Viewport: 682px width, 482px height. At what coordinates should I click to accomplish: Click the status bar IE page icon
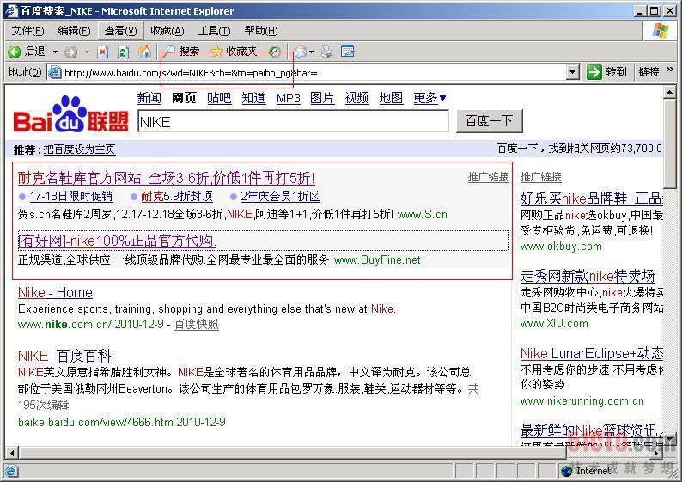coord(11,471)
